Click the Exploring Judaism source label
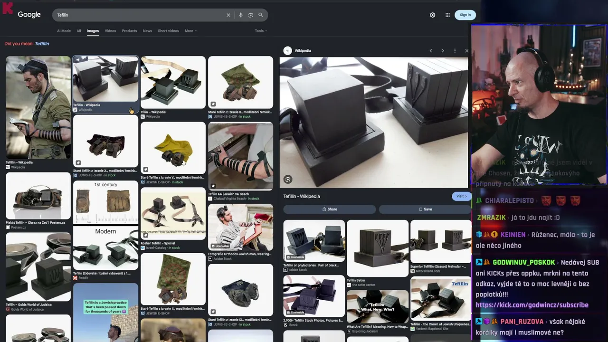The image size is (608, 342). tap(365, 332)
